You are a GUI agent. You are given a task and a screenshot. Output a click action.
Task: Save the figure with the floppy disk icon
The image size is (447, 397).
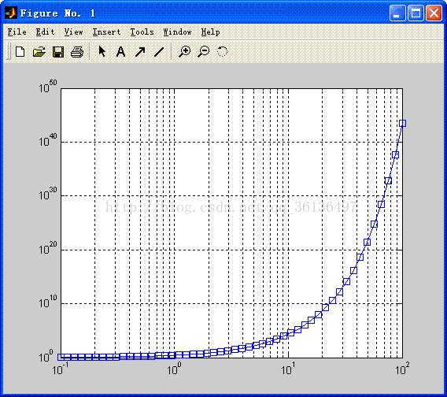(x=58, y=52)
